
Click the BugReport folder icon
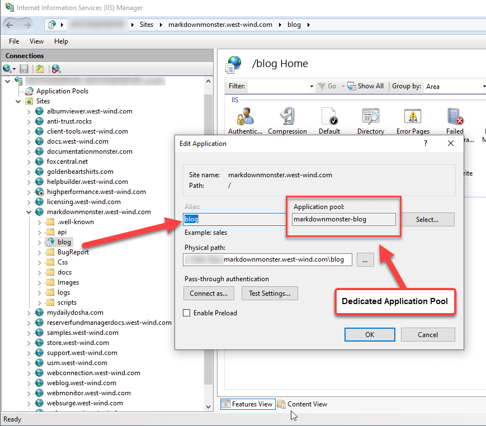[50, 252]
